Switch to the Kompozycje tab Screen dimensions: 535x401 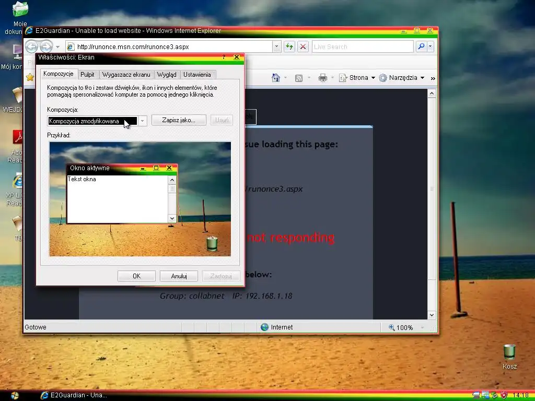coord(59,74)
